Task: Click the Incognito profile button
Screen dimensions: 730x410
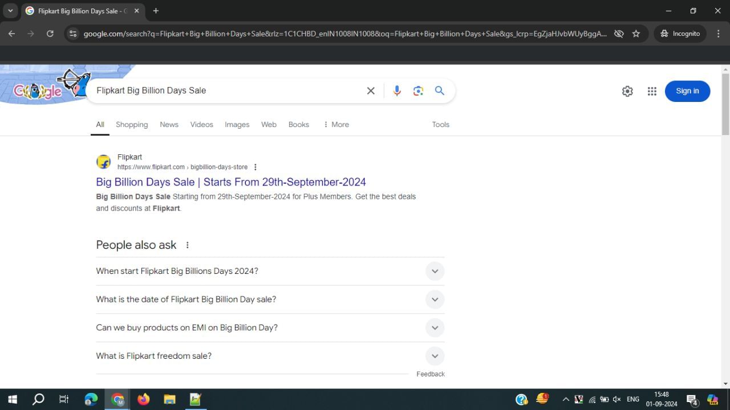Action: click(680, 34)
